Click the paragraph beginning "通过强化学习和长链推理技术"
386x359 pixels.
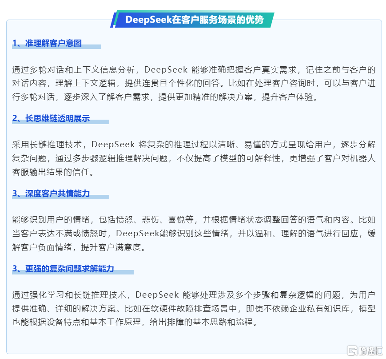194,308
